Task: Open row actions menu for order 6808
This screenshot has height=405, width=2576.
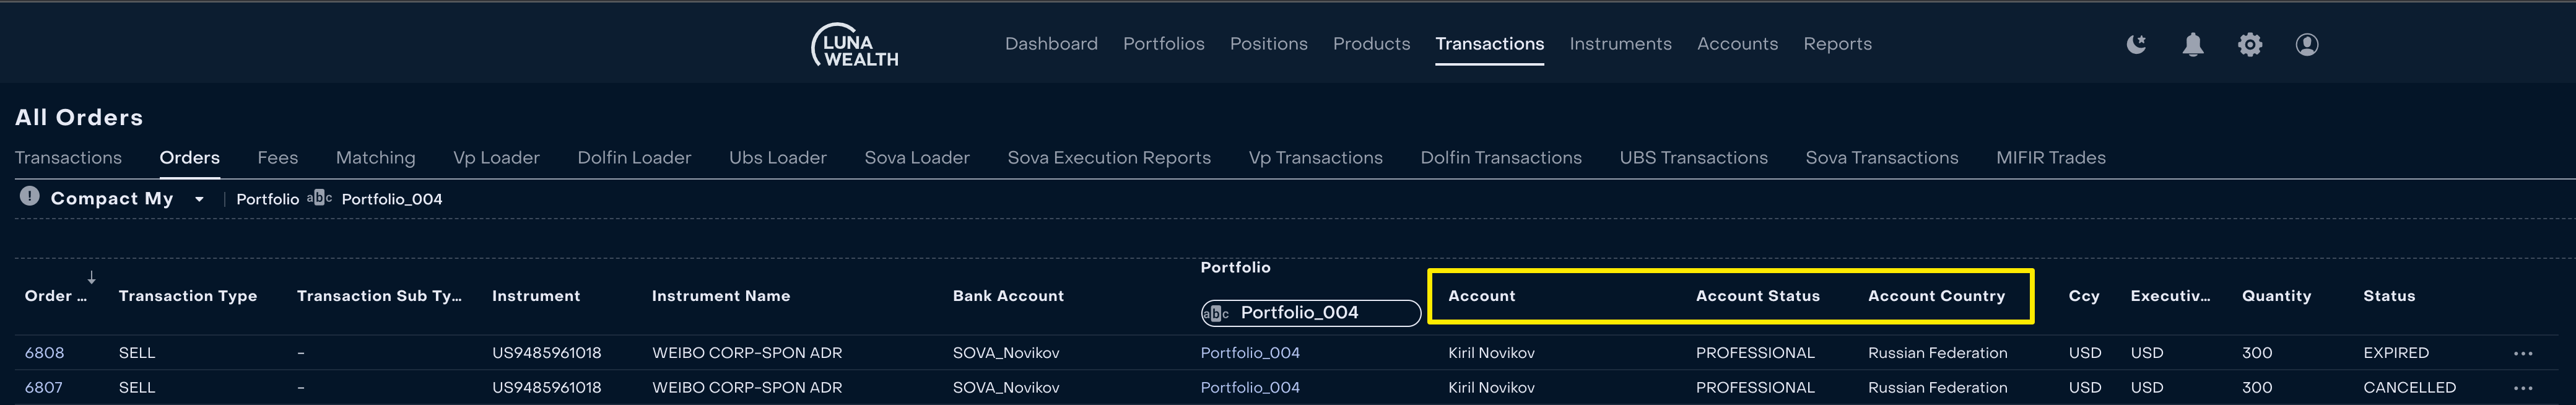Action: (2523, 353)
